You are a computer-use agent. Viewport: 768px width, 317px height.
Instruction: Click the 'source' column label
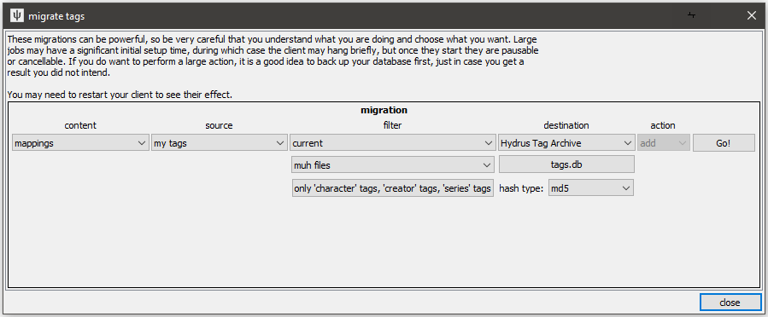(x=219, y=125)
